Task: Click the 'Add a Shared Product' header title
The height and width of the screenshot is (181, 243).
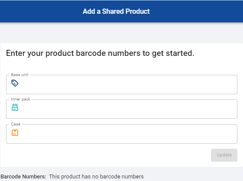Action: (116, 11)
